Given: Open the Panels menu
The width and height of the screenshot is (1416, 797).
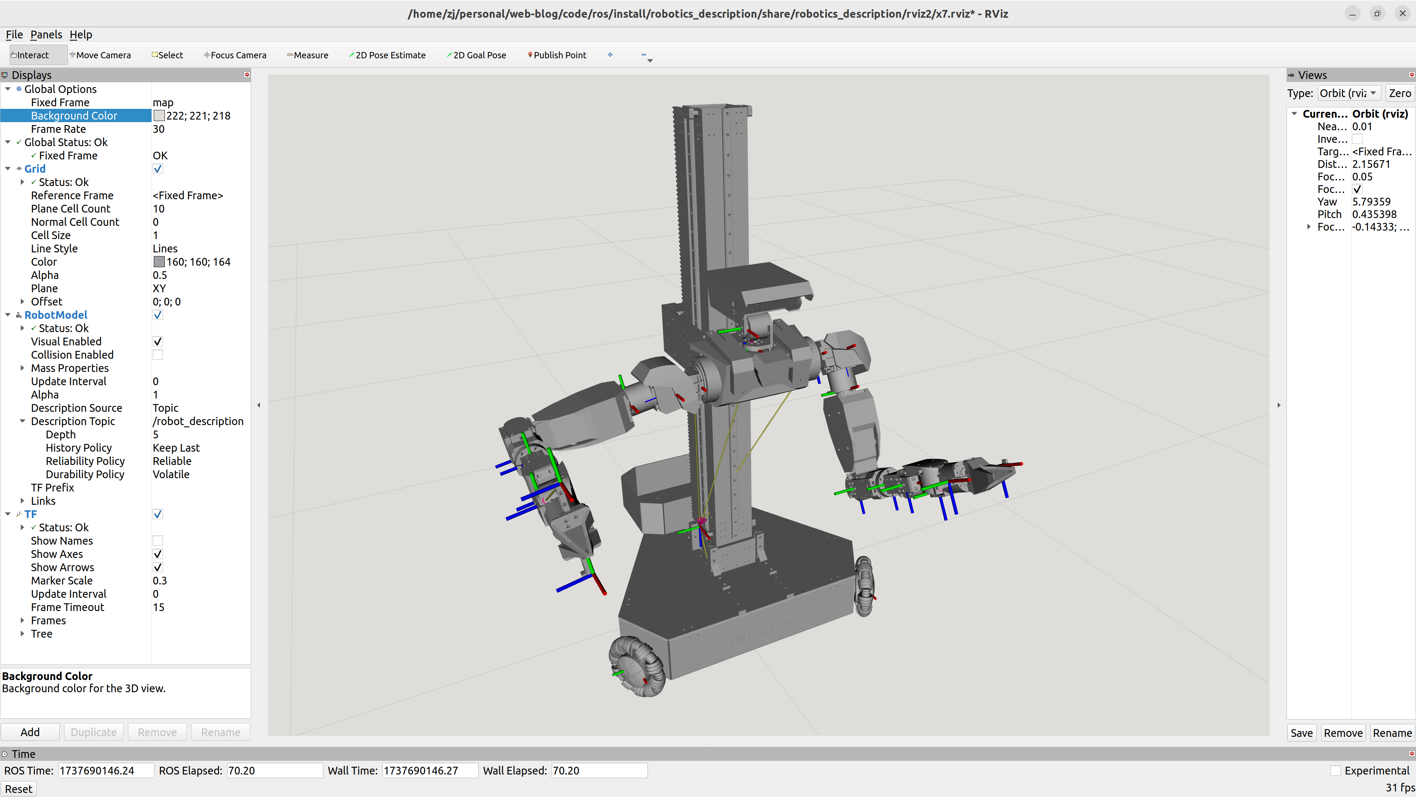Looking at the screenshot, I should pos(46,35).
